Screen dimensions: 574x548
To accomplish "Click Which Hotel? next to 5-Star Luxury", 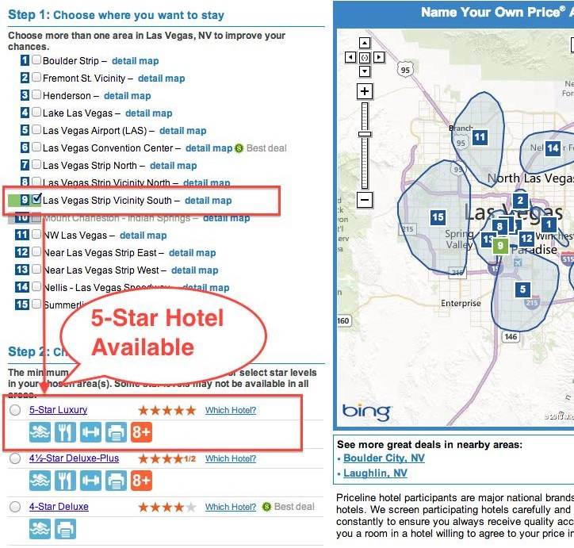I will [231, 410].
